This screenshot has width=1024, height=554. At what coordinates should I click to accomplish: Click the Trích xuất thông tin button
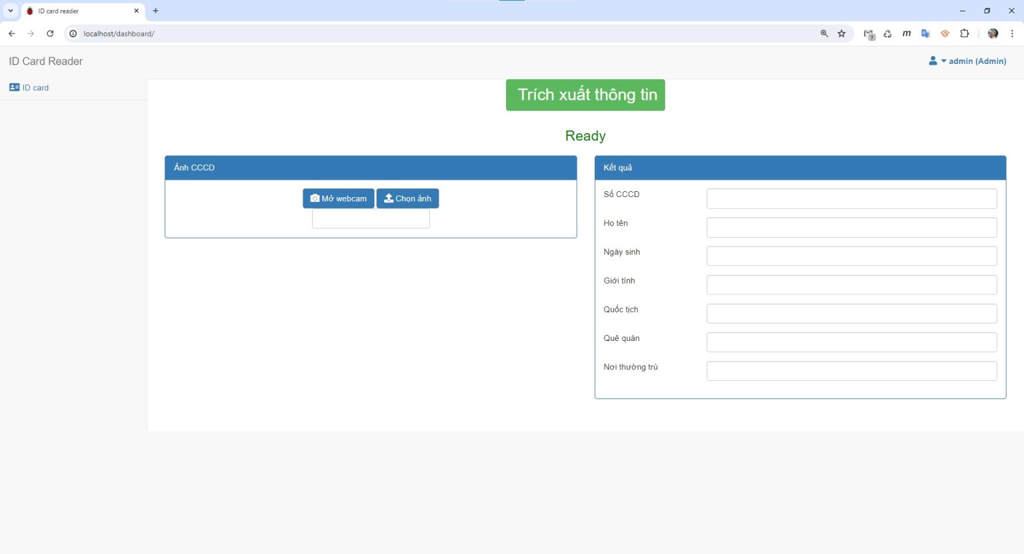[x=585, y=95]
